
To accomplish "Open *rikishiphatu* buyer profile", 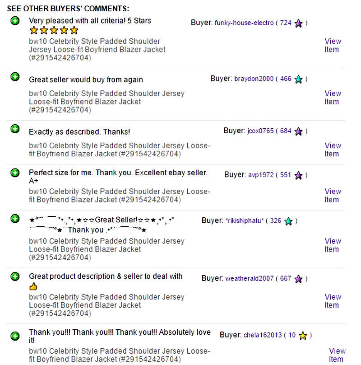I will pos(245,221).
